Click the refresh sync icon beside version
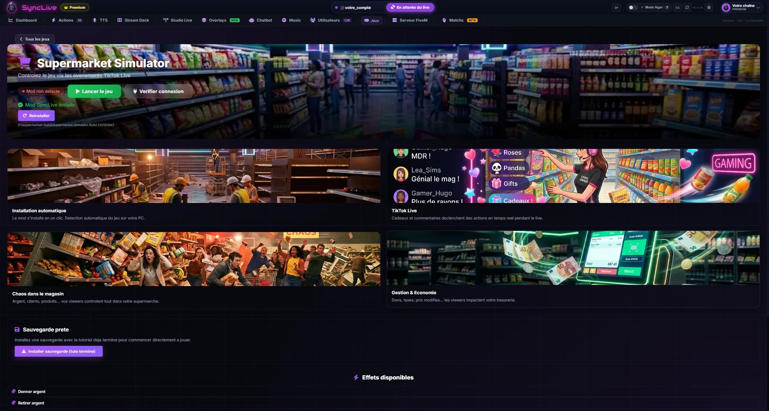 click(x=687, y=8)
